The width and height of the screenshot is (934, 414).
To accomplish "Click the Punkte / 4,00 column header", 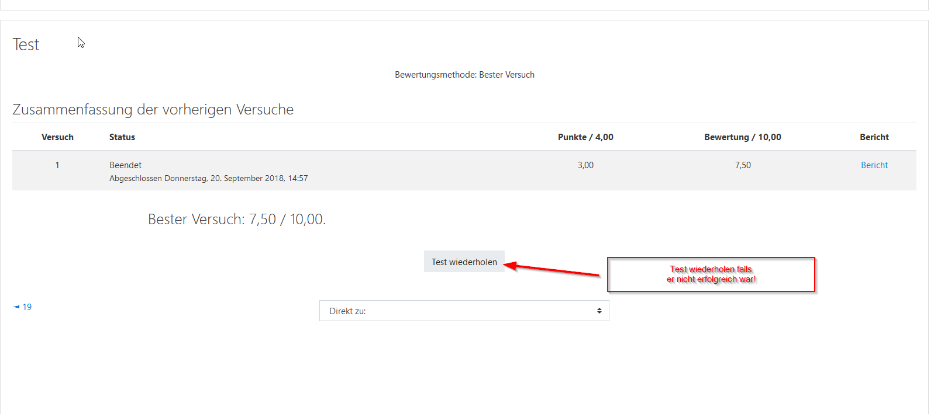I will tap(585, 137).
